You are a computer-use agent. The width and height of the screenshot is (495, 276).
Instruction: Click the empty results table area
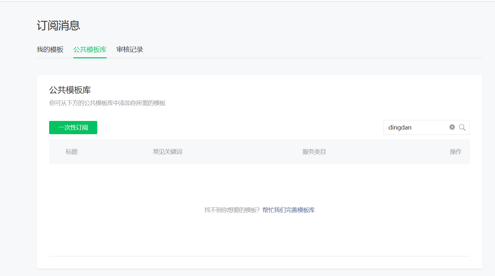(x=259, y=186)
